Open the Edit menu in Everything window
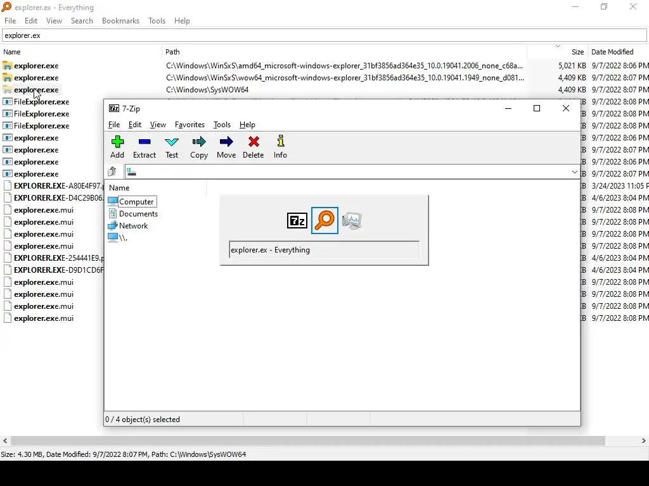 tap(31, 21)
